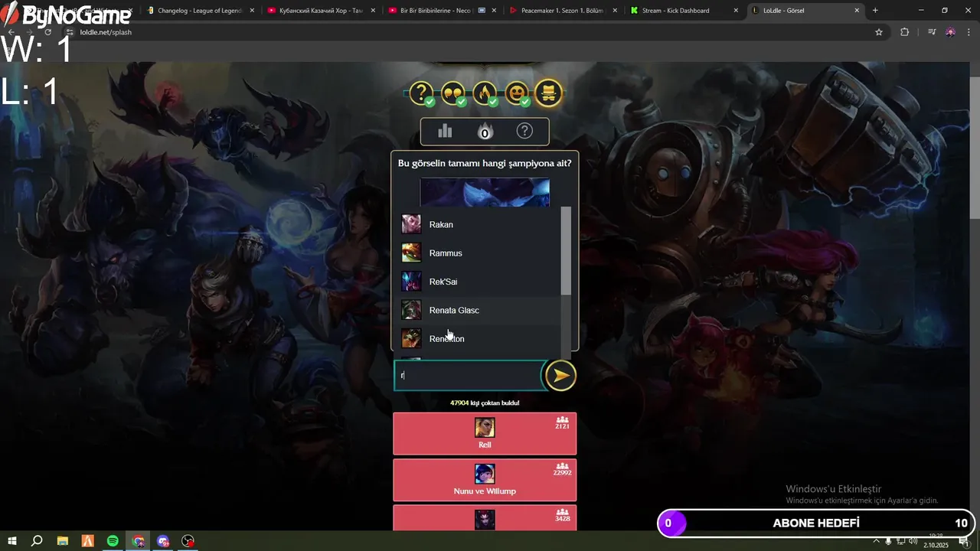Open File Explorer from the taskbar

(62, 541)
